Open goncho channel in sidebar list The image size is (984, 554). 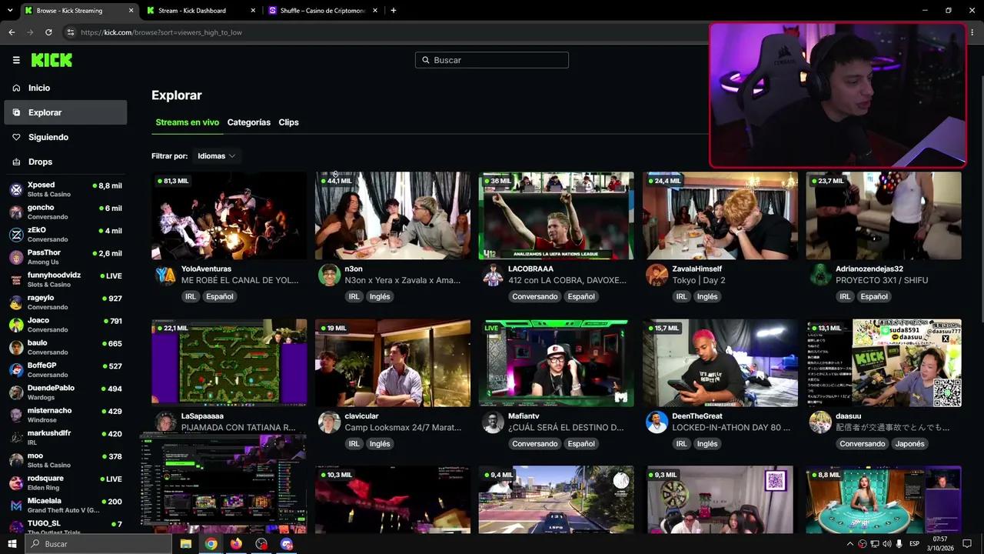click(x=65, y=212)
